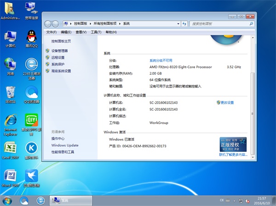Click the volume muted tray icon
This screenshot has height=206, width=276.
[247, 201]
